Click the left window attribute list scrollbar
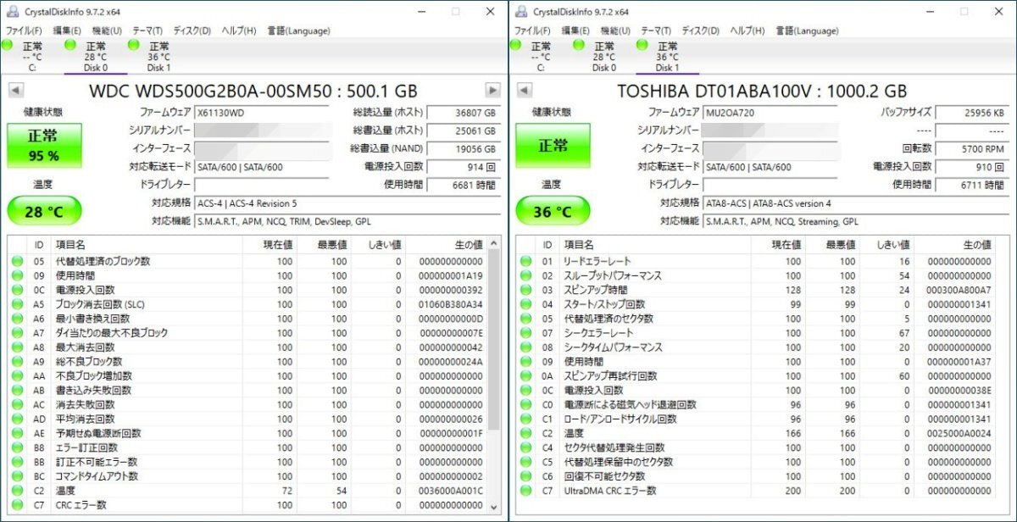The height and width of the screenshot is (522, 1017). pyautogui.click(x=495, y=342)
